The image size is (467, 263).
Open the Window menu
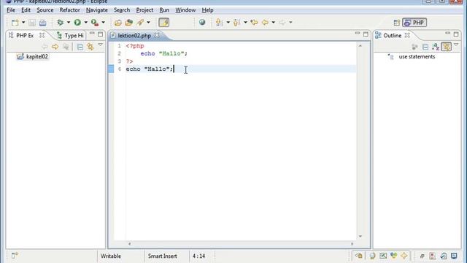(x=185, y=10)
